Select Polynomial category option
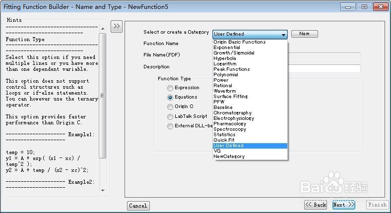391x213 pixels. [250, 75]
